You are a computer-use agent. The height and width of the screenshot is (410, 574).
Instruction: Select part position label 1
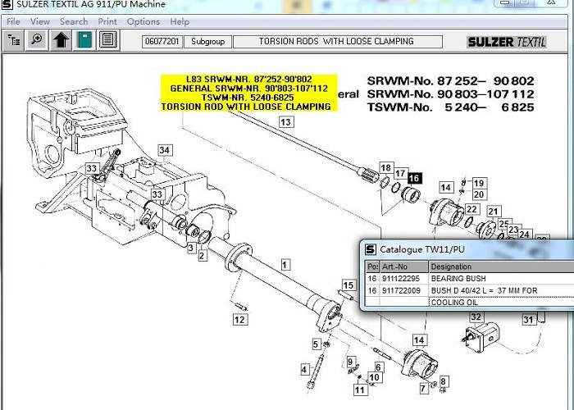pyautogui.click(x=285, y=265)
